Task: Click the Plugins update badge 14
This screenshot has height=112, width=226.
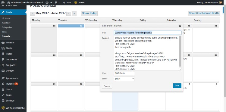Action: click(x=16, y=84)
